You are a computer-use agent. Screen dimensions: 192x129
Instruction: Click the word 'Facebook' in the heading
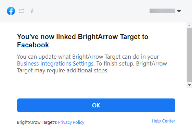point(33,45)
